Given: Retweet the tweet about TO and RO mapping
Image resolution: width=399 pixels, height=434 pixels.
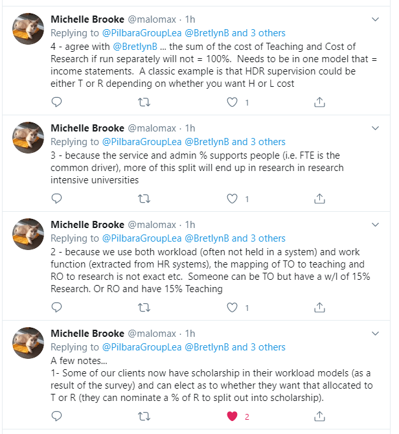Looking at the screenshot, I should click(144, 308).
